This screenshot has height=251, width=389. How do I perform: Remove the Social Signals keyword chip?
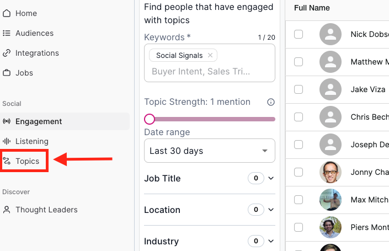pos(210,55)
